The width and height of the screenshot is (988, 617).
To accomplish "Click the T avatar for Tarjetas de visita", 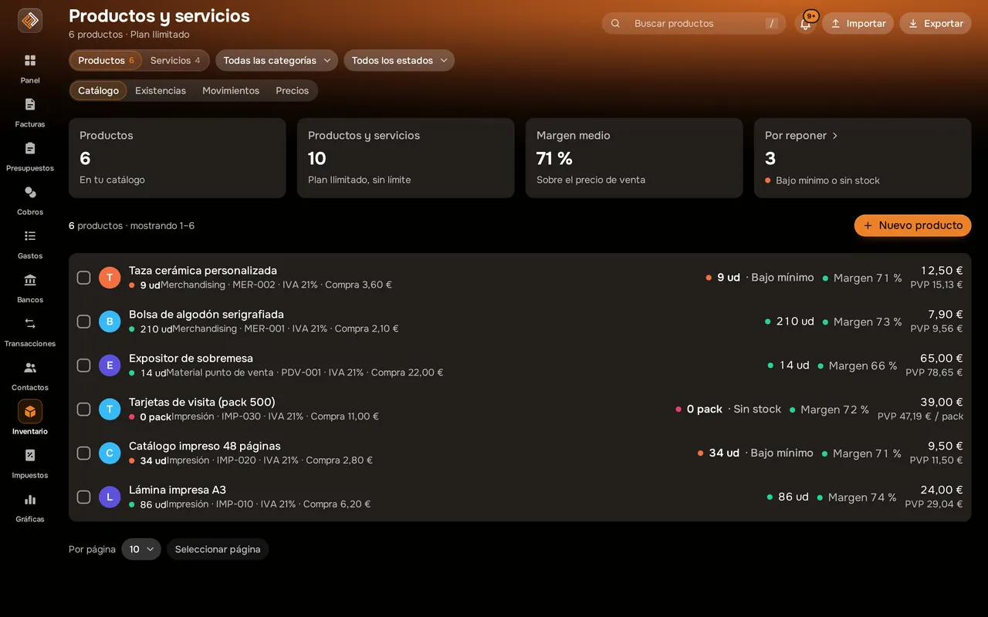I will pyautogui.click(x=110, y=410).
